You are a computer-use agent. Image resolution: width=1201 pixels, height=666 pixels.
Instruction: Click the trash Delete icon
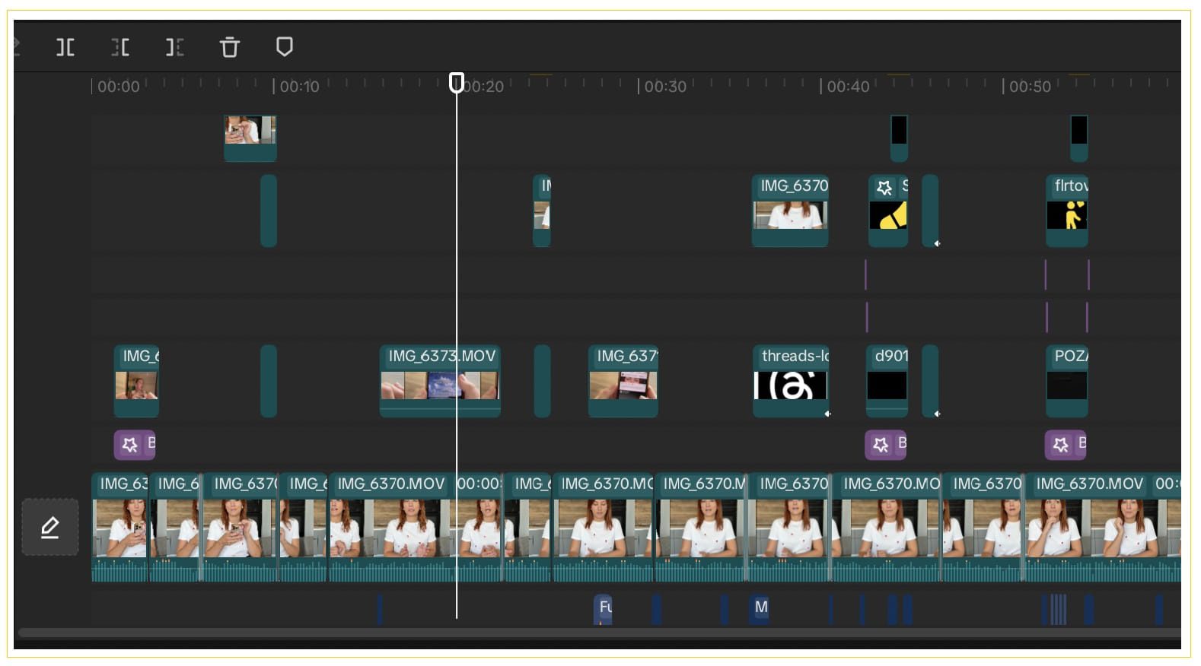pos(230,48)
